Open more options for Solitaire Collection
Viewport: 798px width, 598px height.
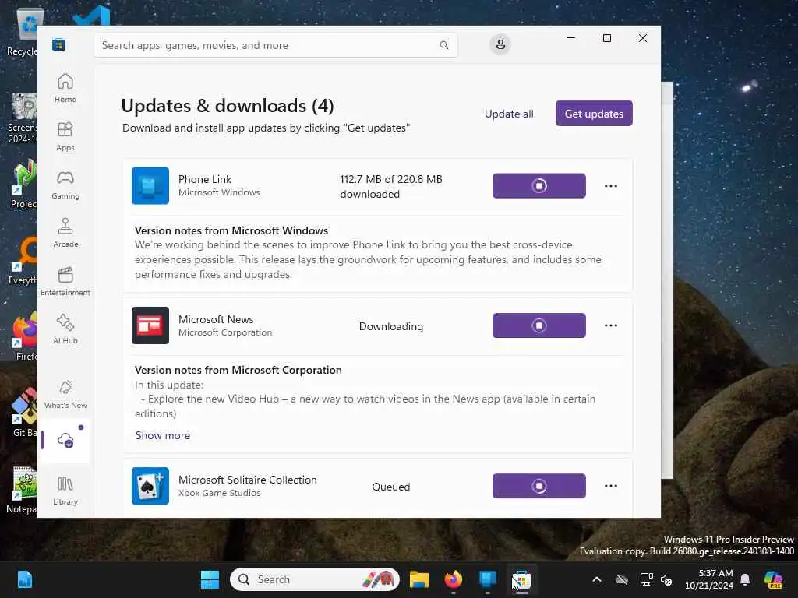[x=611, y=486]
